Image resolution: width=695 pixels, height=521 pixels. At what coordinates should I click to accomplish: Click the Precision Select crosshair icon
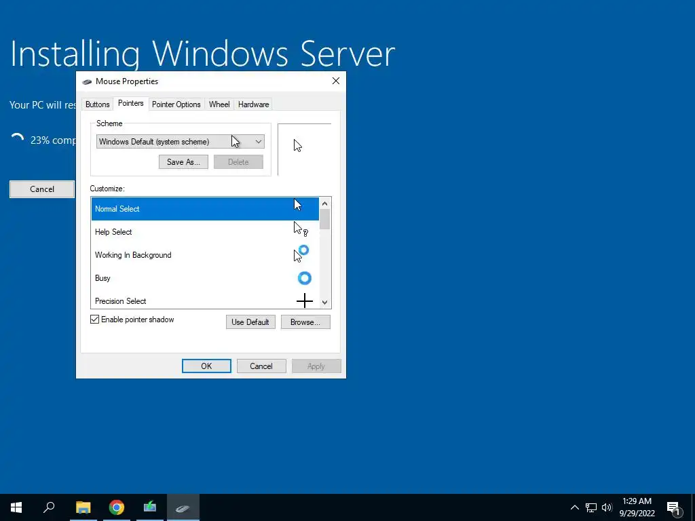pyautogui.click(x=305, y=301)
